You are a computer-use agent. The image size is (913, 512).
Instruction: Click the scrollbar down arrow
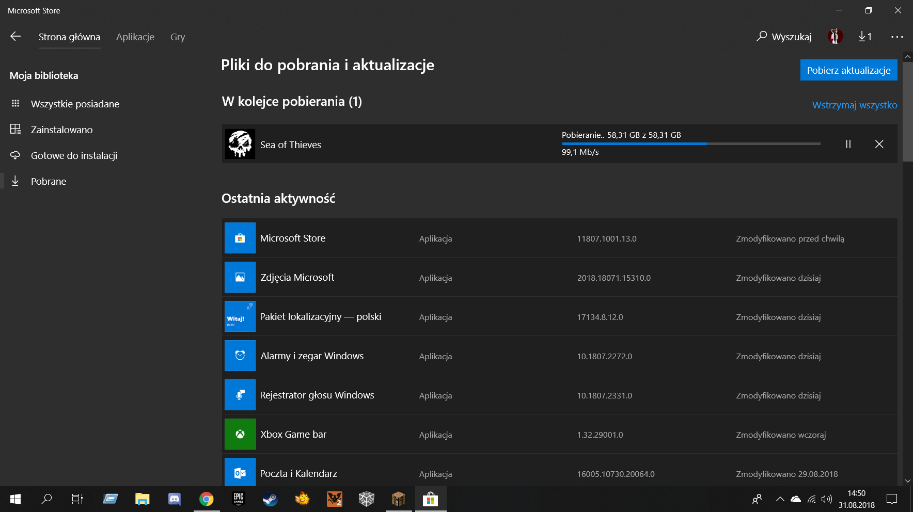pos(908,481)
